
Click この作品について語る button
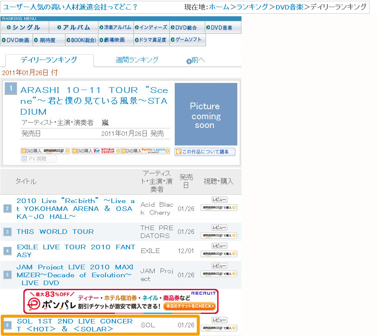(205, 152)
